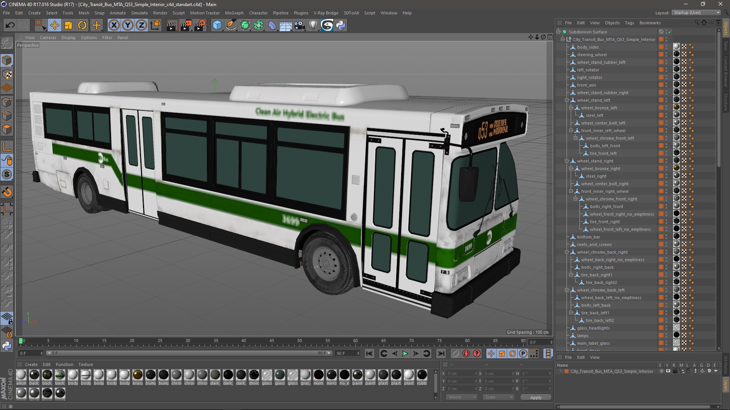The width and height of the screenshot is (730, 410).
Task: Click the Python script icon in toolbar
Action: 341,25
